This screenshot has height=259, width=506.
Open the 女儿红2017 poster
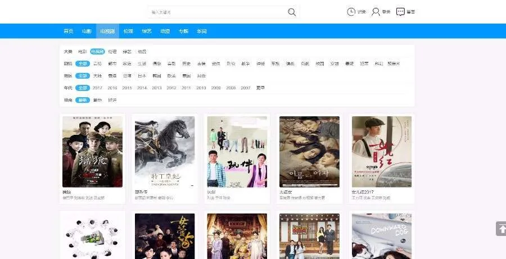click(x=381, y=152)
